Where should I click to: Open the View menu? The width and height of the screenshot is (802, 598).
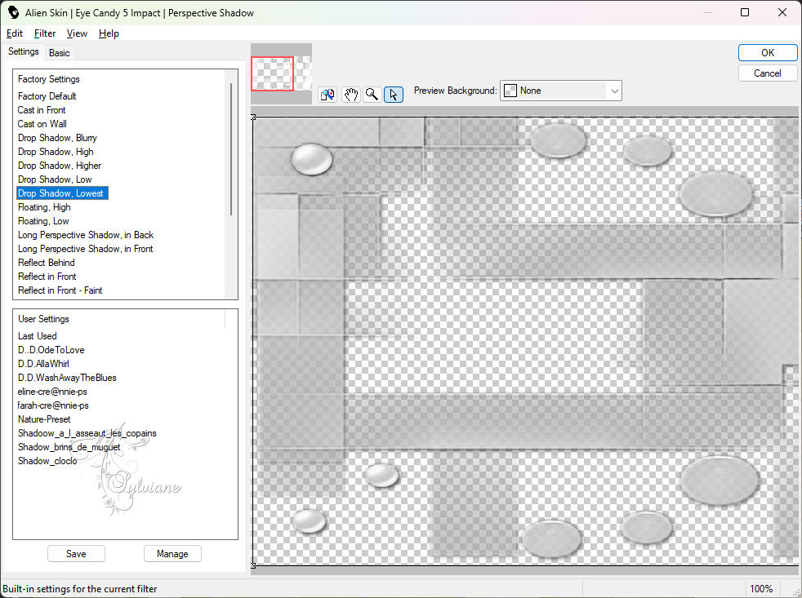click(77, 33)
